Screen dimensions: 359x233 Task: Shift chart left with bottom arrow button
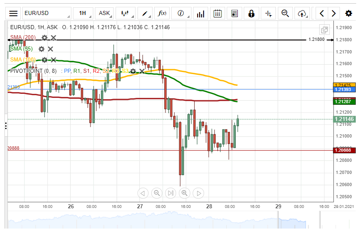point(143,193)
